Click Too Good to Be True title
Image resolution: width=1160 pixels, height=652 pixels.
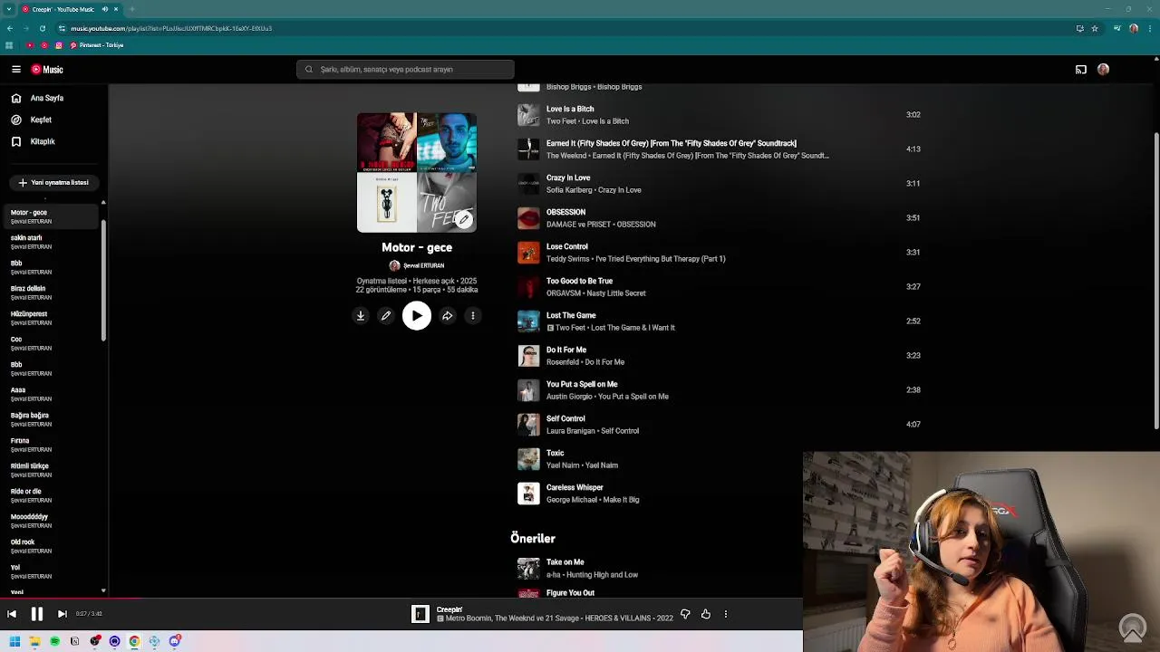pyautogui.click(x=579, y=281)
